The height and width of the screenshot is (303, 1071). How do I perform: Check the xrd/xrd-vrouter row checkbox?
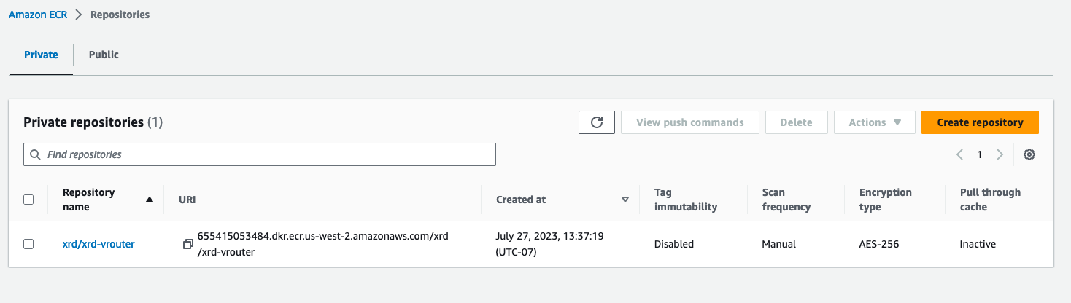click(x=28, y=244)
